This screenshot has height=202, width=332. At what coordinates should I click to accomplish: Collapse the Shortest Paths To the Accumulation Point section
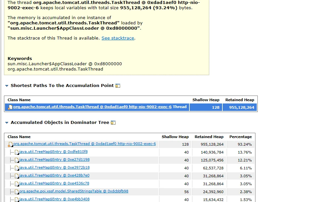[x=7, y=86]
